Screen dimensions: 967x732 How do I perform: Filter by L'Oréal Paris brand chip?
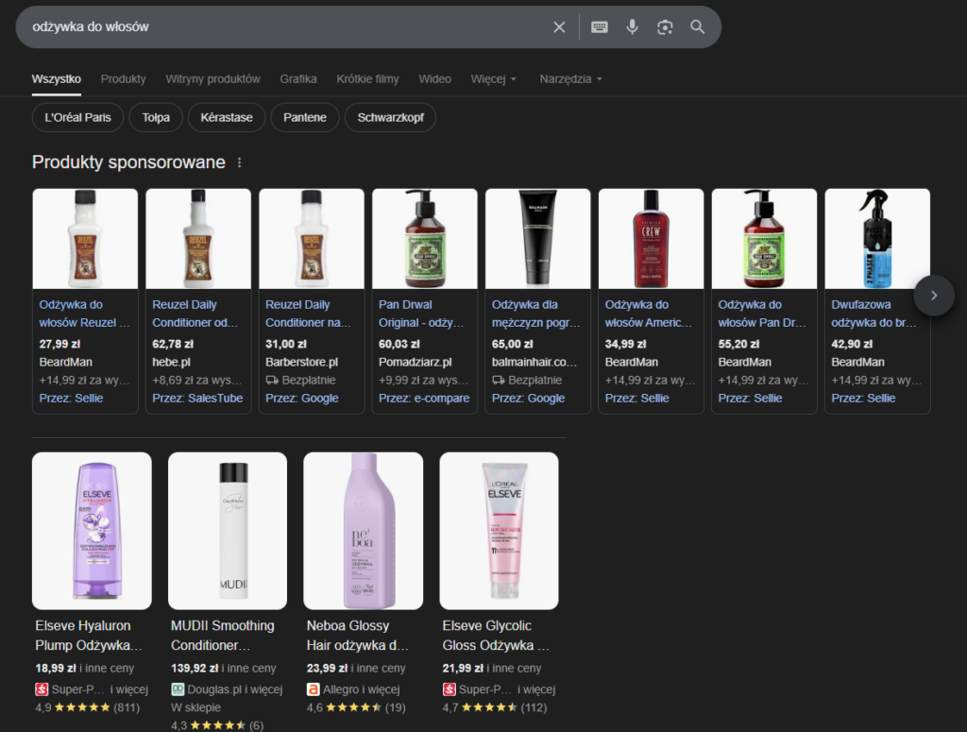tap(77, 117)
